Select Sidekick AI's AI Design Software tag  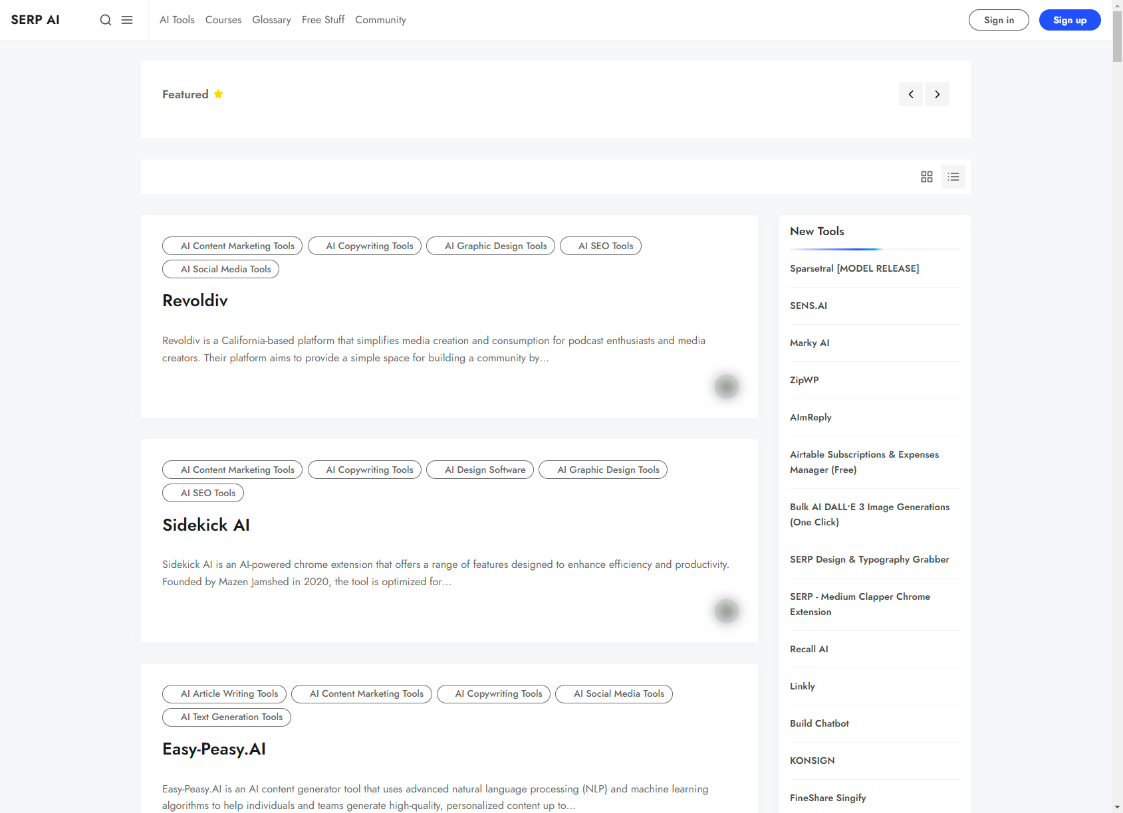tap(480, 470)
